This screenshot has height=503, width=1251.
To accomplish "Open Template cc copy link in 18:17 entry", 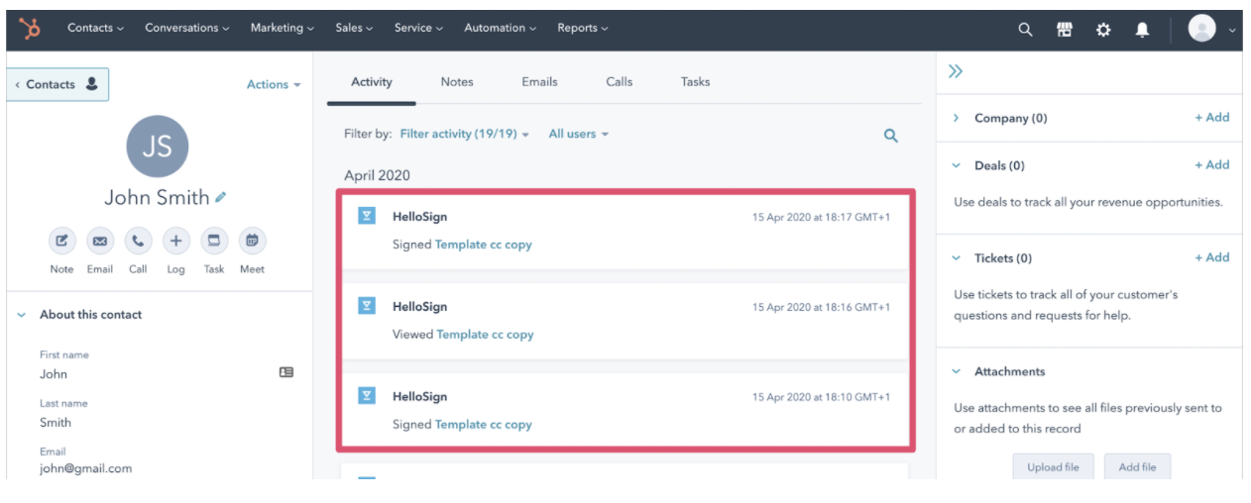I will [x=484, y=245].
